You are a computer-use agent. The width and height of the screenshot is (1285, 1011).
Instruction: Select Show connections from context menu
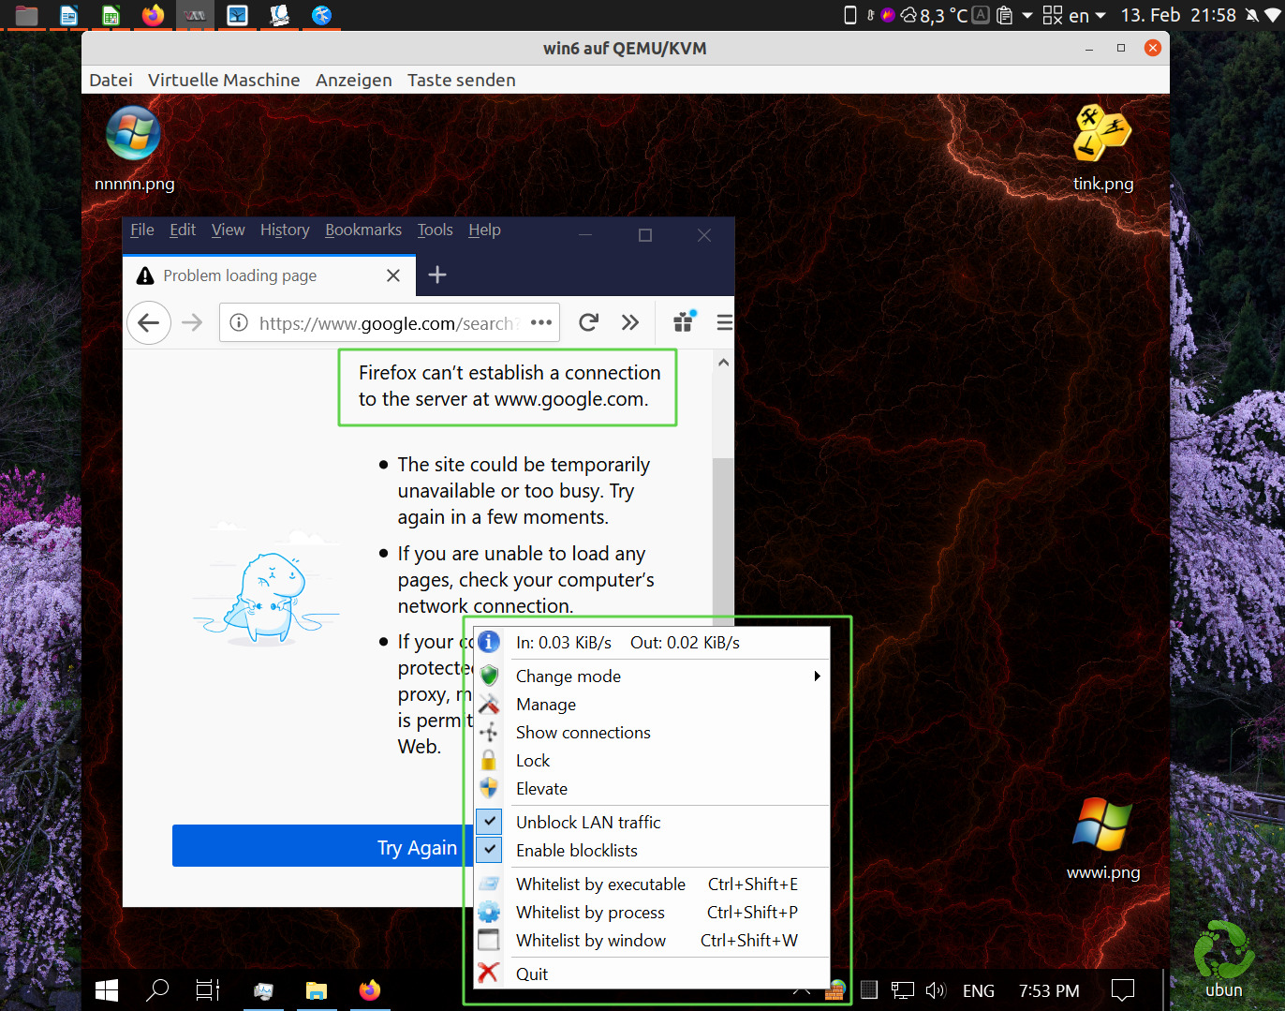[x=583, y=732]
